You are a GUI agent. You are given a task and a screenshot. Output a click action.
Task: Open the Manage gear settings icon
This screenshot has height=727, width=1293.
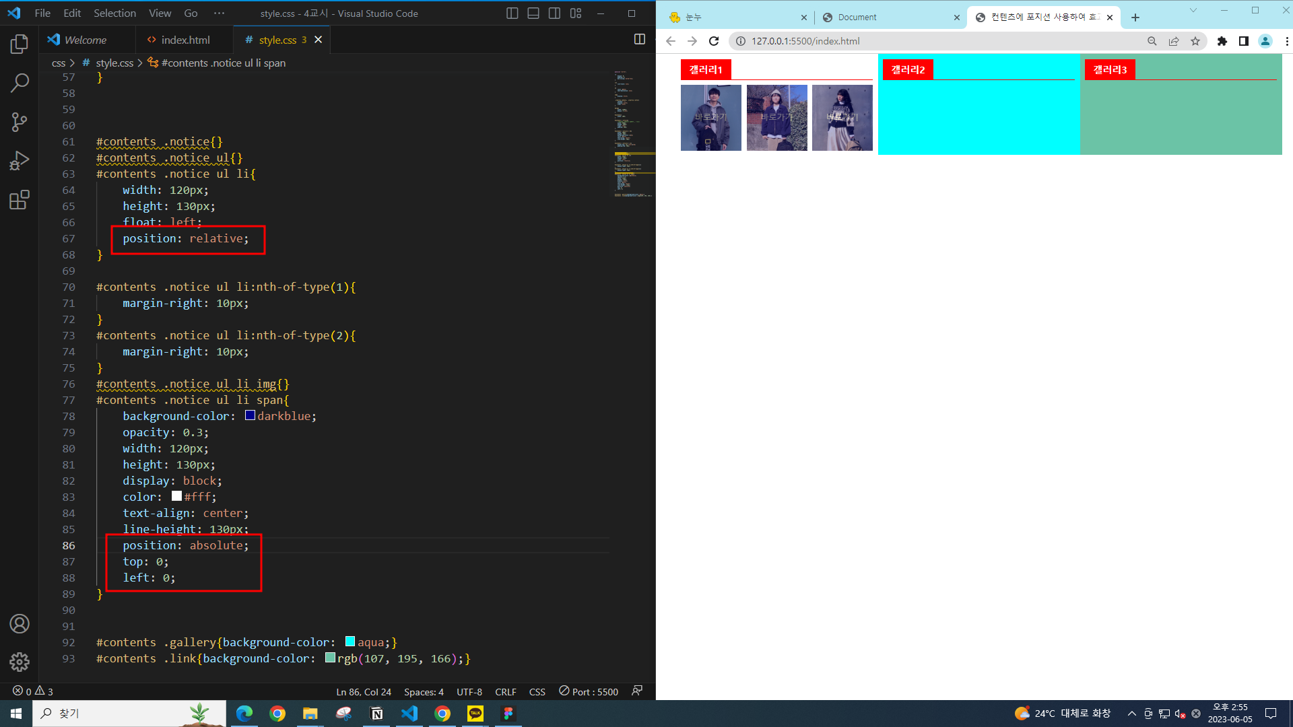[x=20, y=662]
